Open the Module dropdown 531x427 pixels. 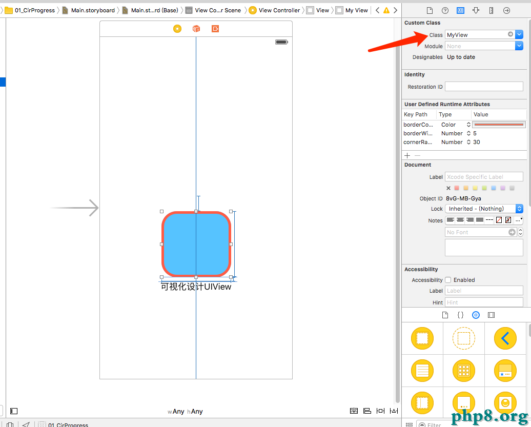(x=519, y=46)
